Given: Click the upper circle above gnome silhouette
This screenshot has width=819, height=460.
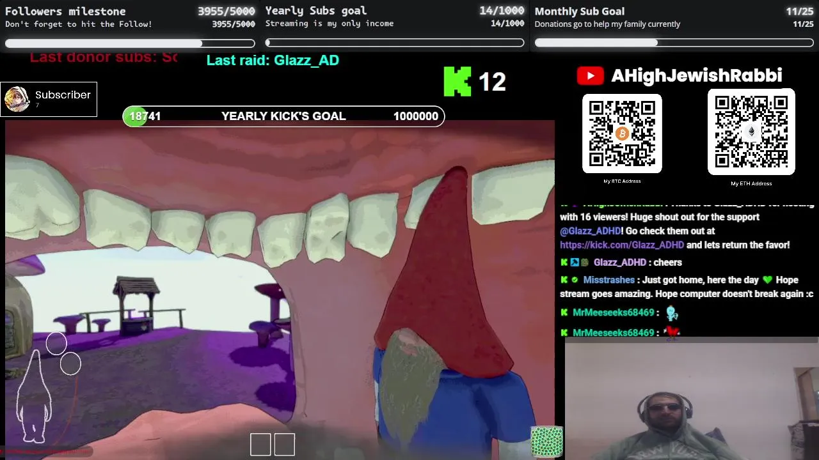Looking at the screenshot, I should coord(56,344).
